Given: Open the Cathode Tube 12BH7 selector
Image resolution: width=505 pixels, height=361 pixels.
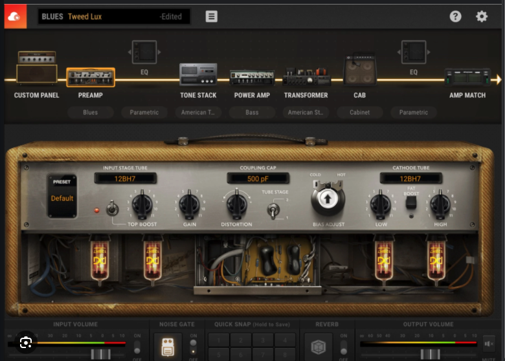Looking at the screenshot, I should tap(410, 179).
